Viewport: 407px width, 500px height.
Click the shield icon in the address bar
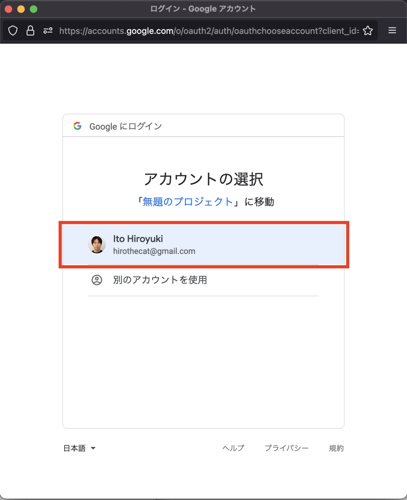[x=13, y=30]
